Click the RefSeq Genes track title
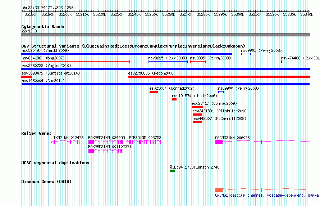320x206 pixels. pos(36,133)
